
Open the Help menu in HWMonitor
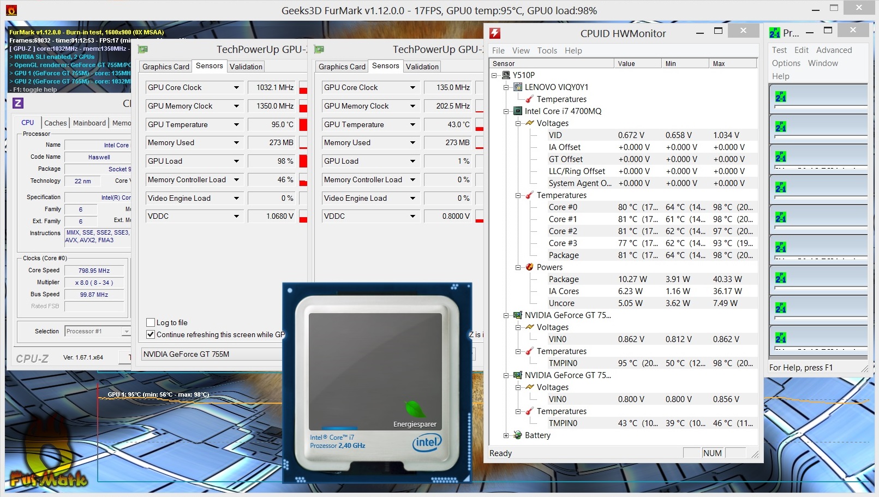[573, 51]
